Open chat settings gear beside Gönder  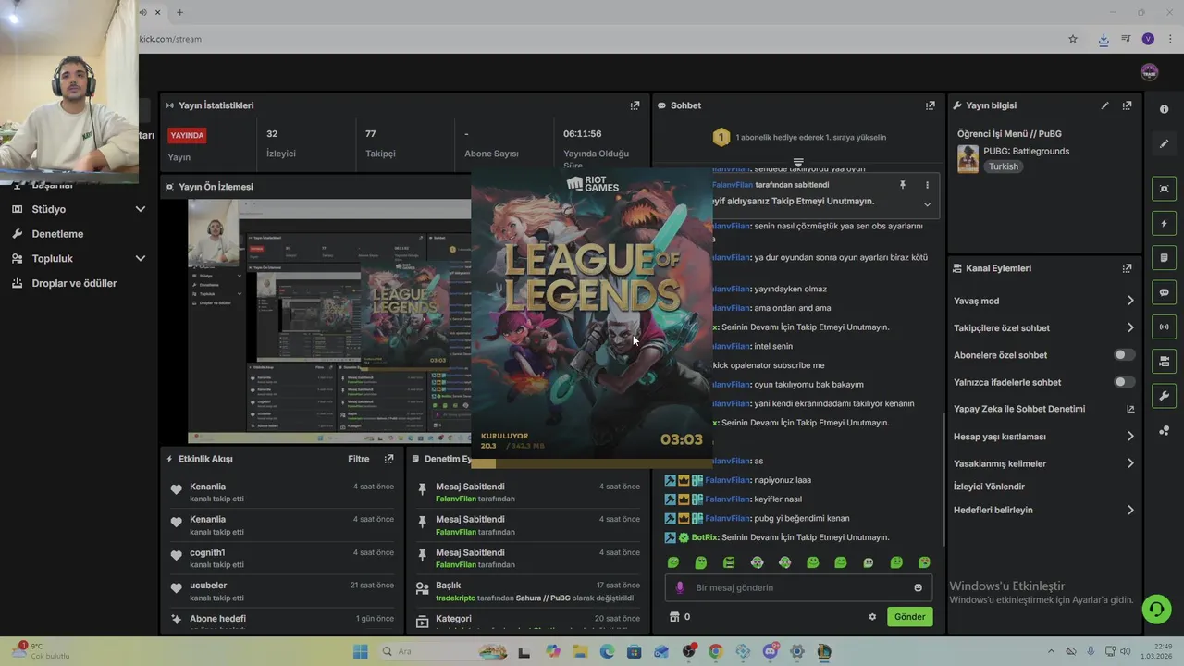(872, 617)
